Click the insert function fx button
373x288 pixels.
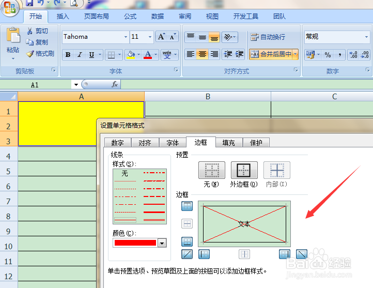click(x=114, y=84)
